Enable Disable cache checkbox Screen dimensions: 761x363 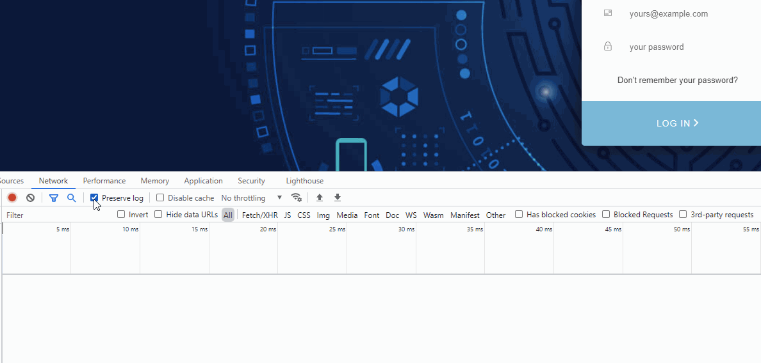coord(160,197)
